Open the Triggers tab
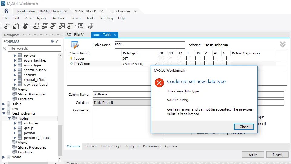The height and width of the screenshot is (164, 291). (x=132, y=146)
